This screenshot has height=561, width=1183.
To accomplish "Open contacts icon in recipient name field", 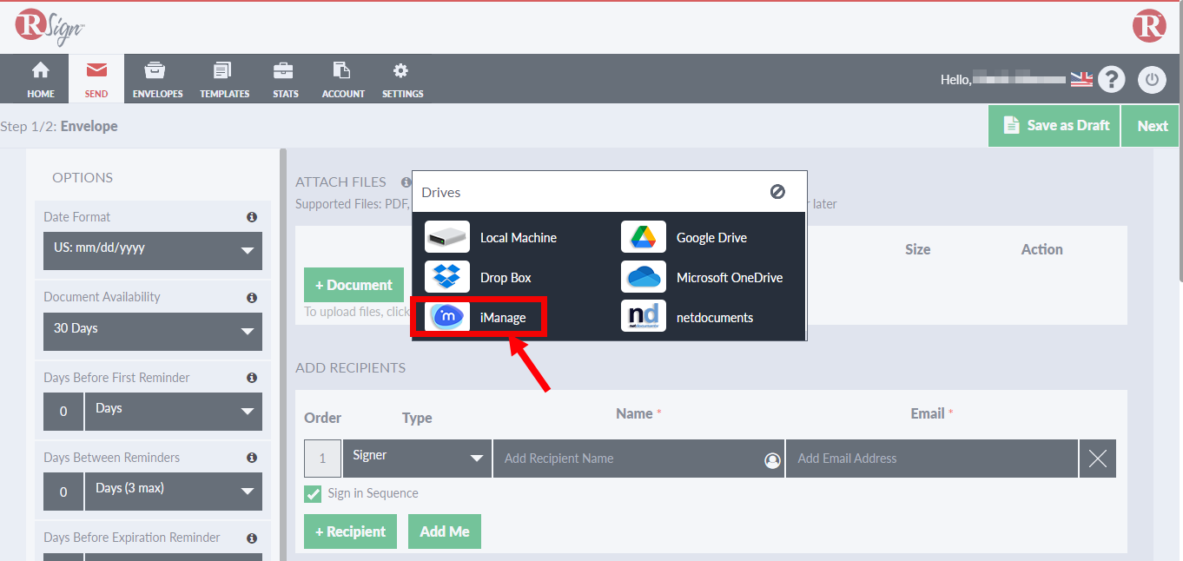I will coord(771,460).
